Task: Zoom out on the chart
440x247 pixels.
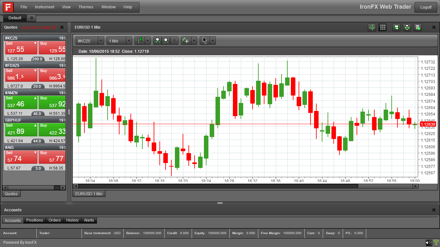Action: click(x=166, y=41)
